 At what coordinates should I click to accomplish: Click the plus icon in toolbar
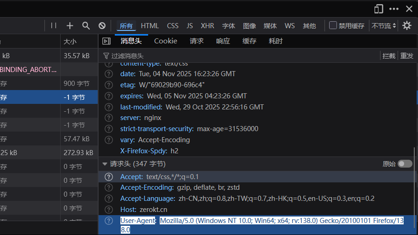point(70,26)
